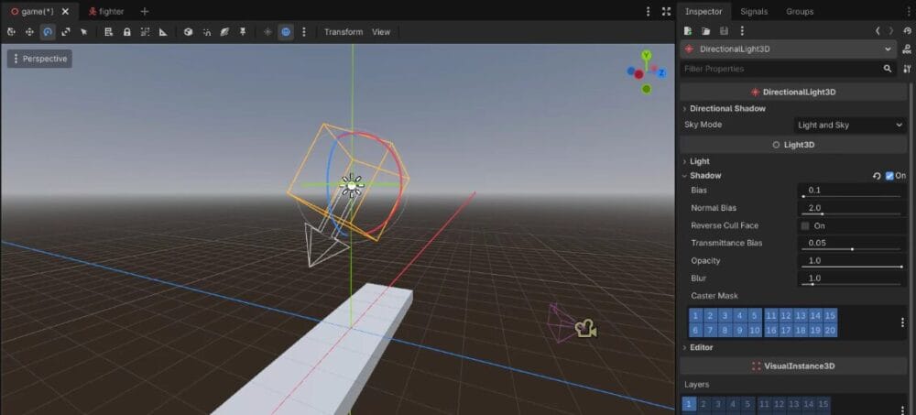The height and width of the screenshot is (415, 916).
Task: Click the blue Z axis on view gizmo
Action: [661, 73]
